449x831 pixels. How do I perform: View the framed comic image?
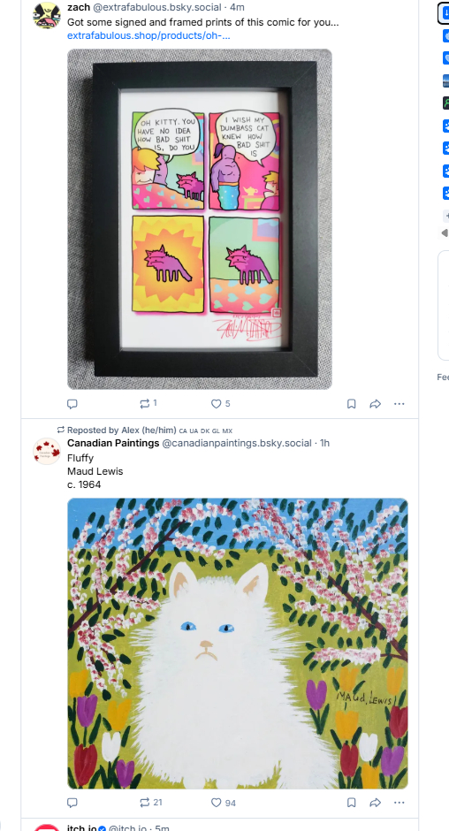tap(200, 219)
